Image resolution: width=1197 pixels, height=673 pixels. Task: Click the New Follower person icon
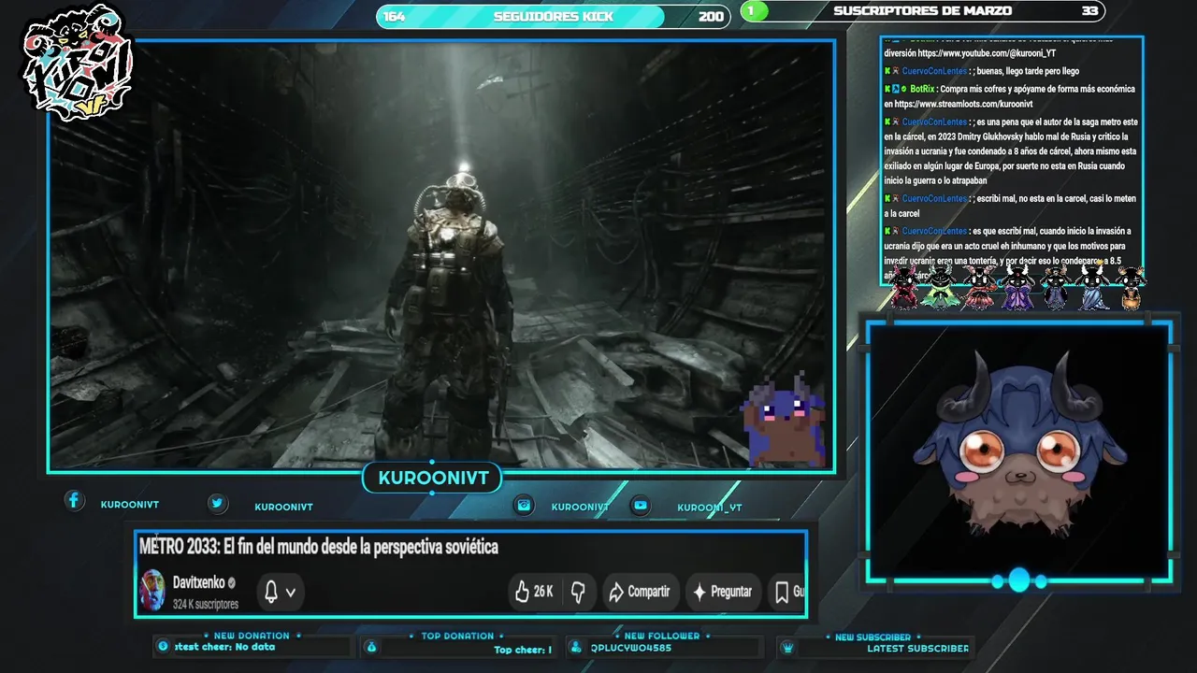[x=575, y=647]
